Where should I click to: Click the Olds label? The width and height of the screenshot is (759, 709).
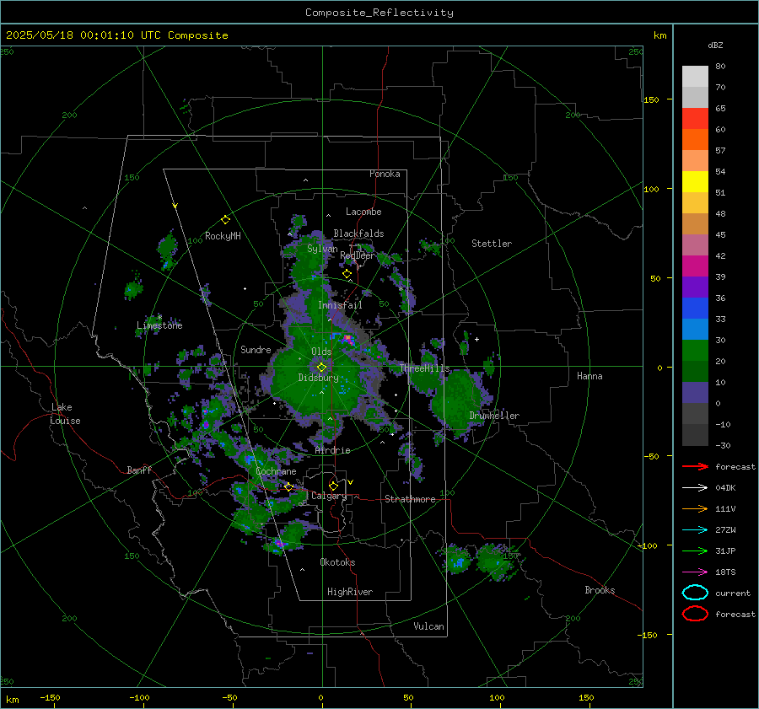point(321,352)
